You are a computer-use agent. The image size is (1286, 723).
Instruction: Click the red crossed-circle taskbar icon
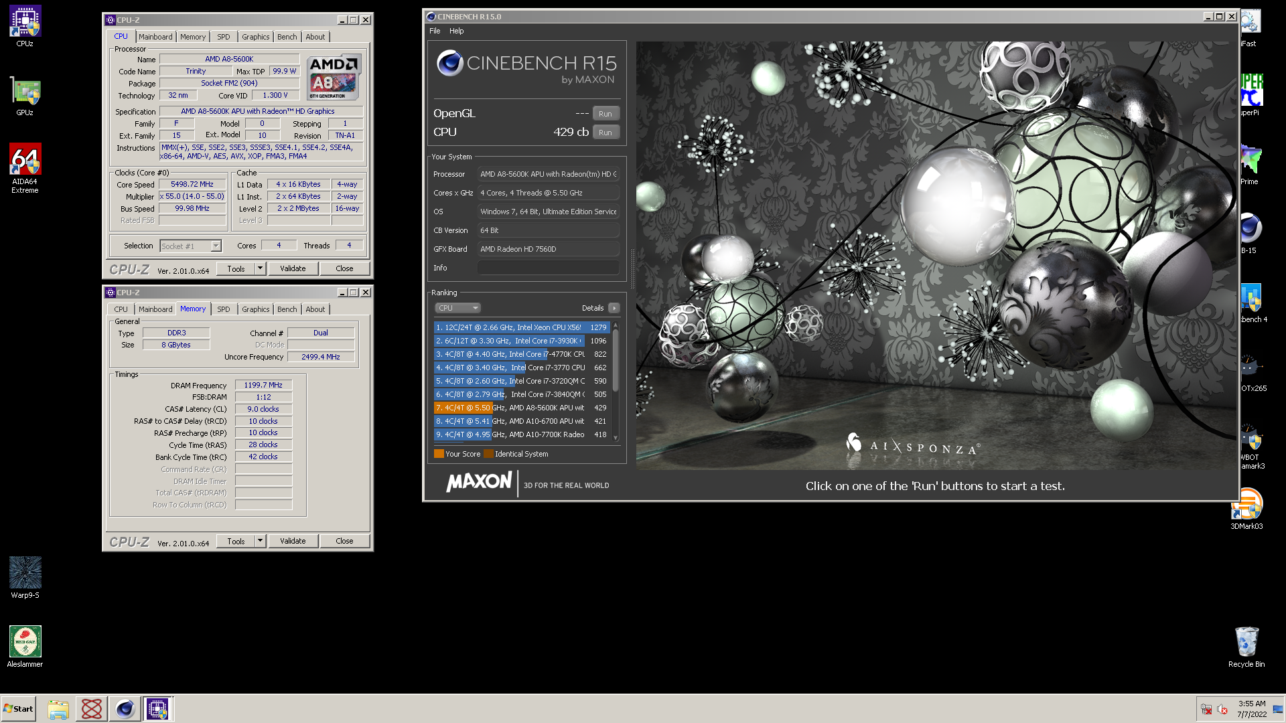coord(91,709)
